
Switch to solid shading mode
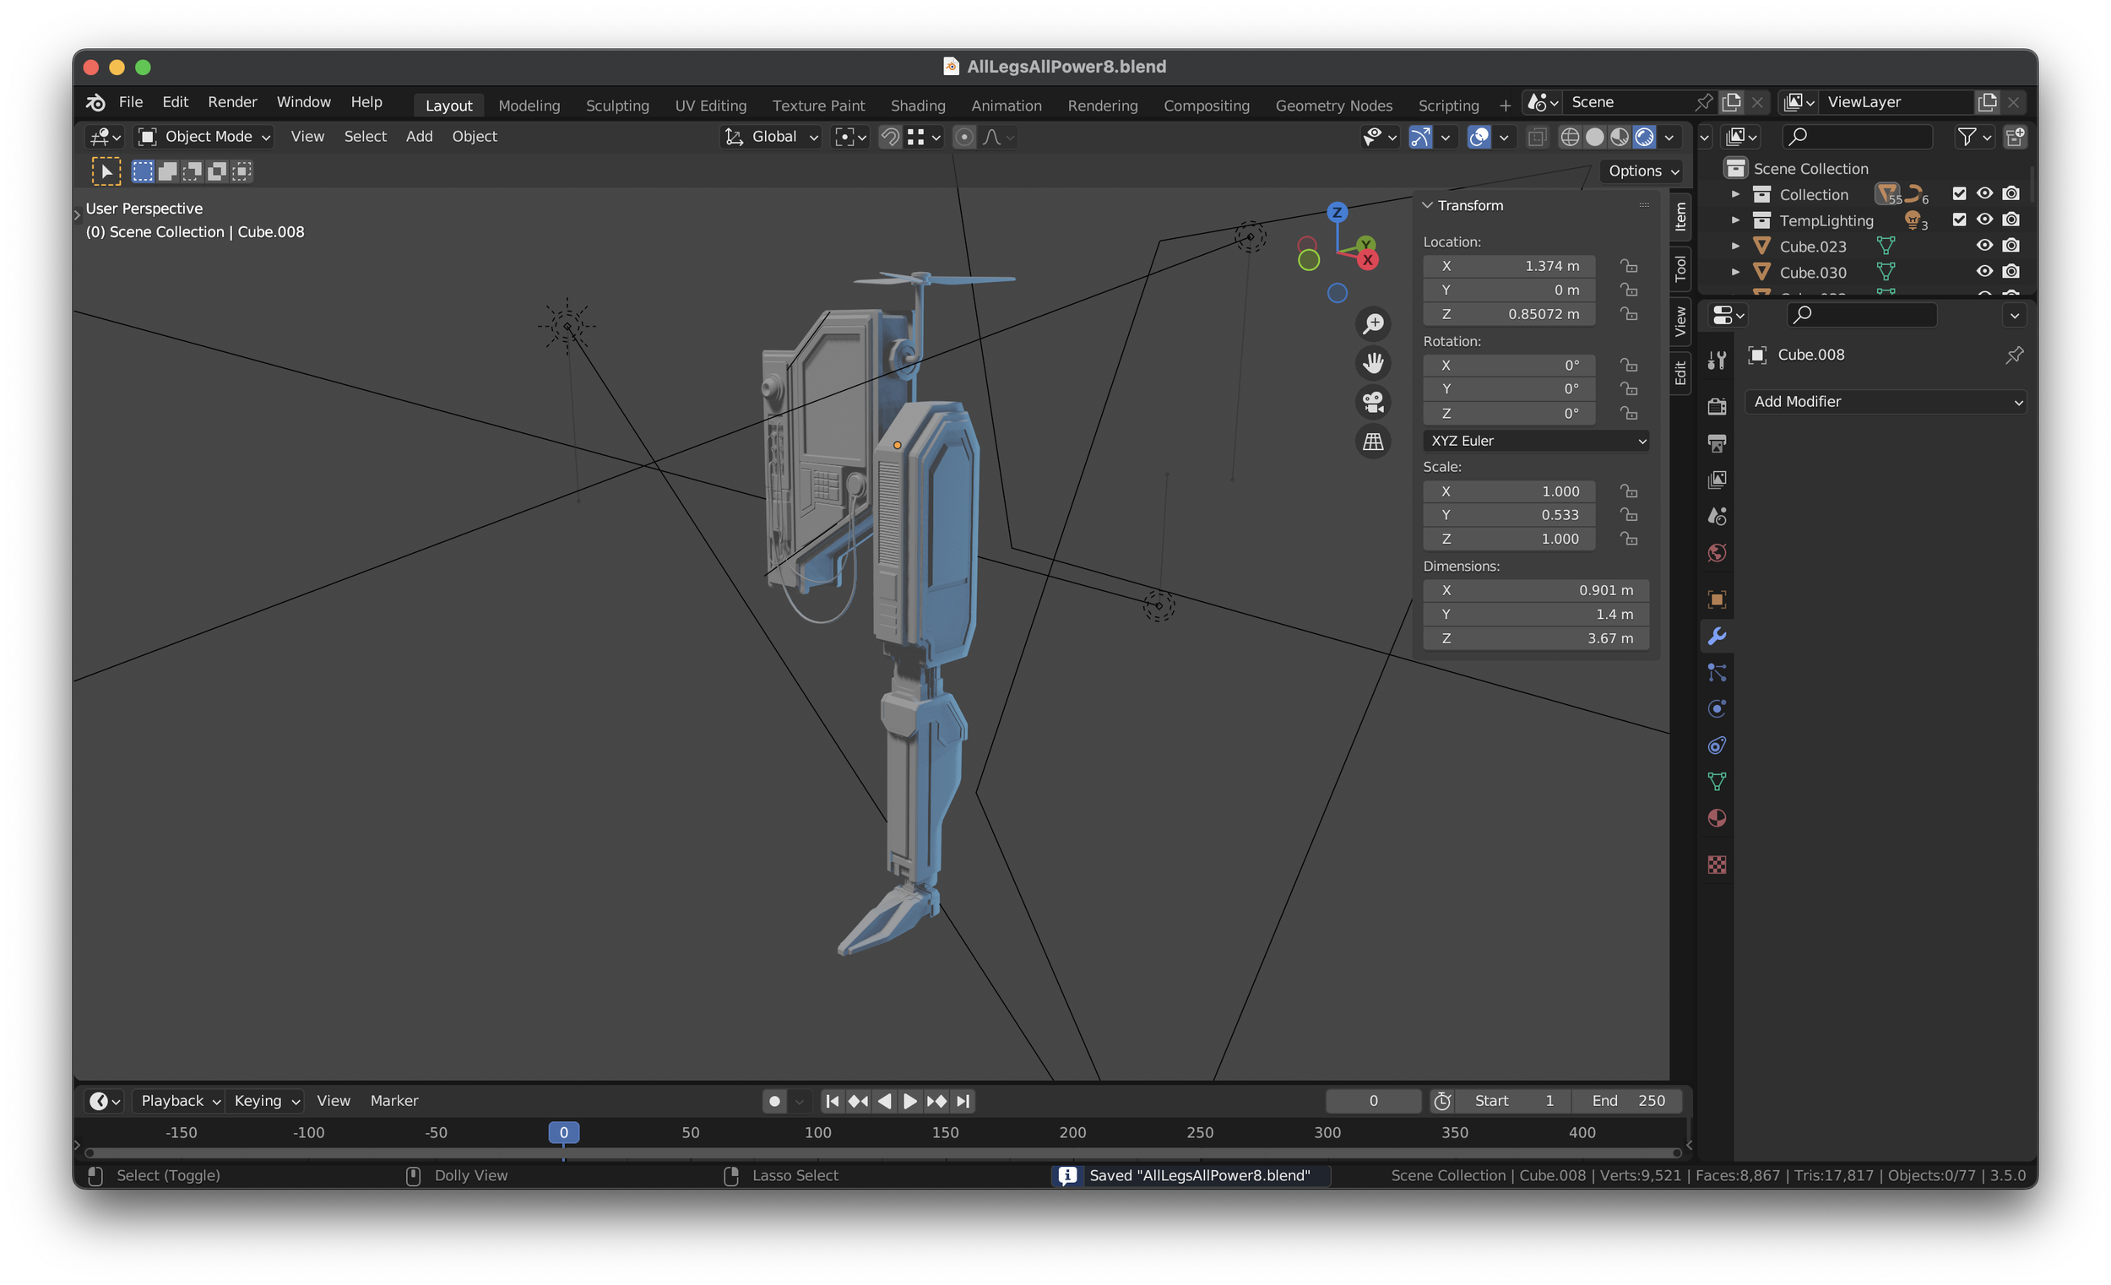tap(1594, 137)
